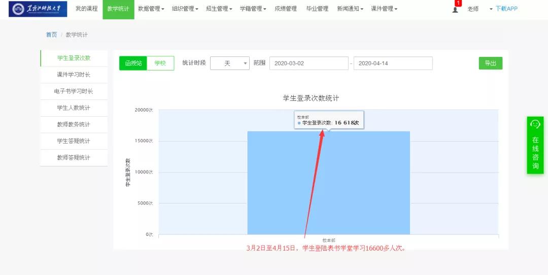Click the green 导出 export button
The image size is (548, 275).
tap(490, 63)
